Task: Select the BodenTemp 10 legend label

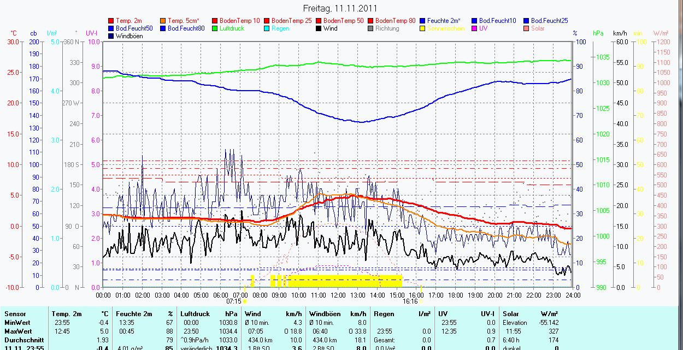Action: coord(240,21)
